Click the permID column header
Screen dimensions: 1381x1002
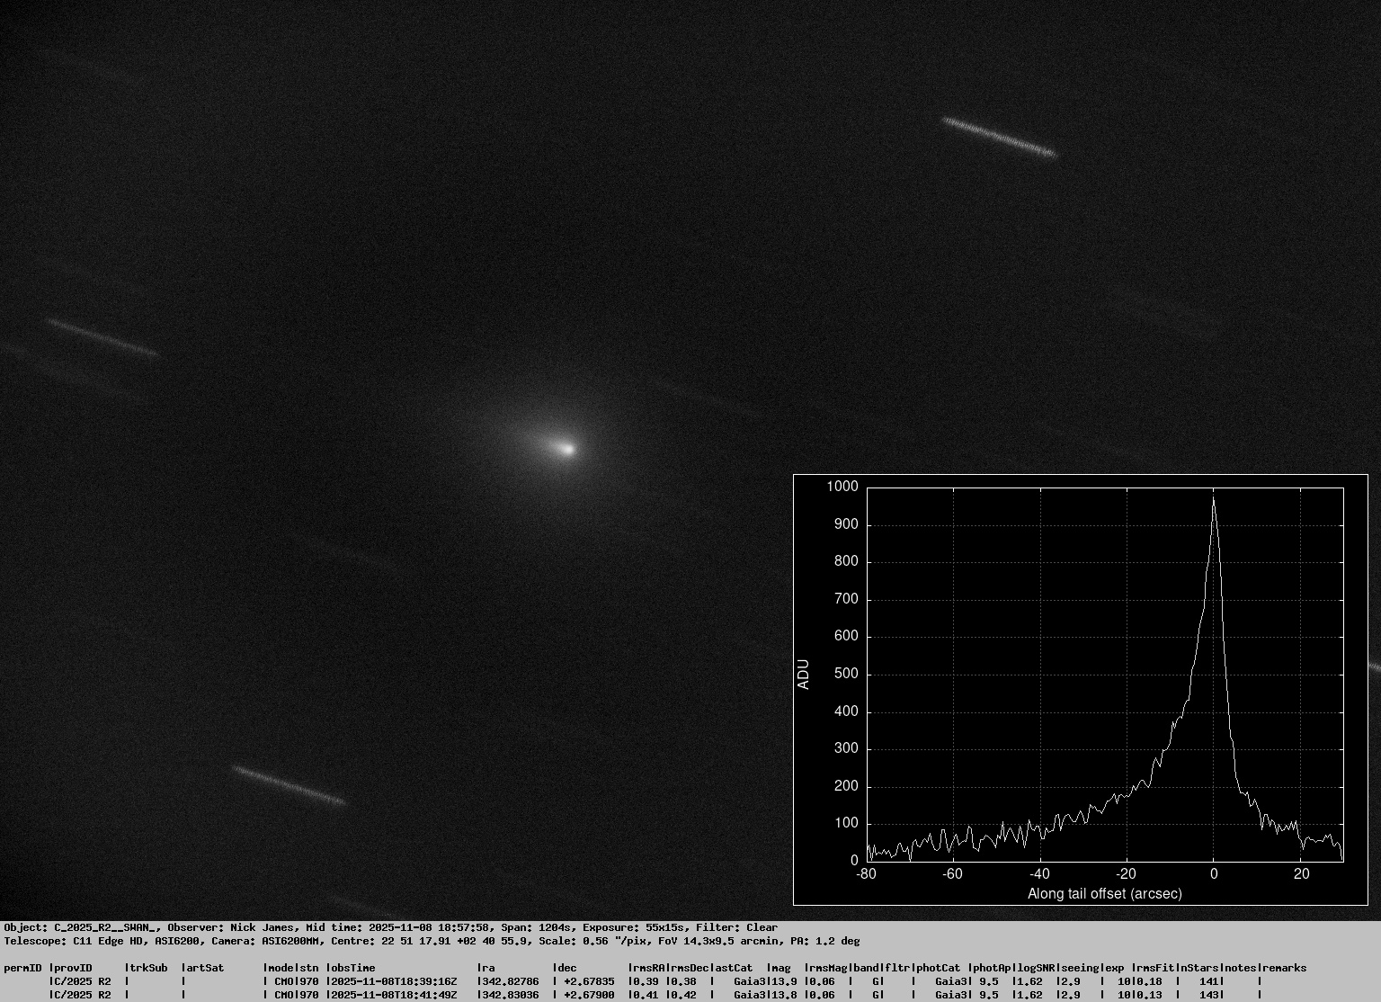tap(22, 968)
